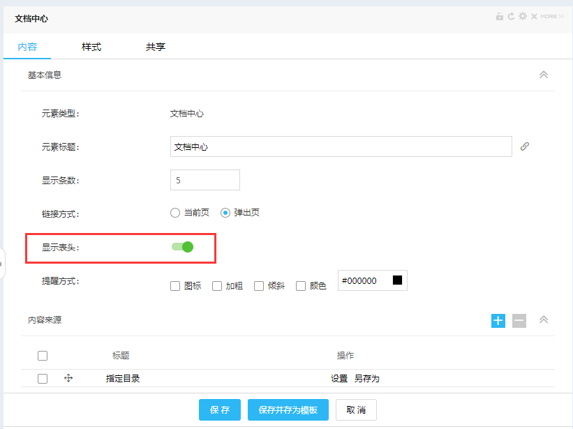
Task: Select the 当前页 radio button
Action: pos(175,213)
